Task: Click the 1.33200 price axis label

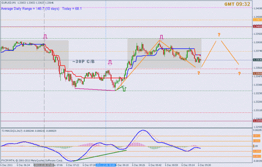Action: tap(257, 102)
